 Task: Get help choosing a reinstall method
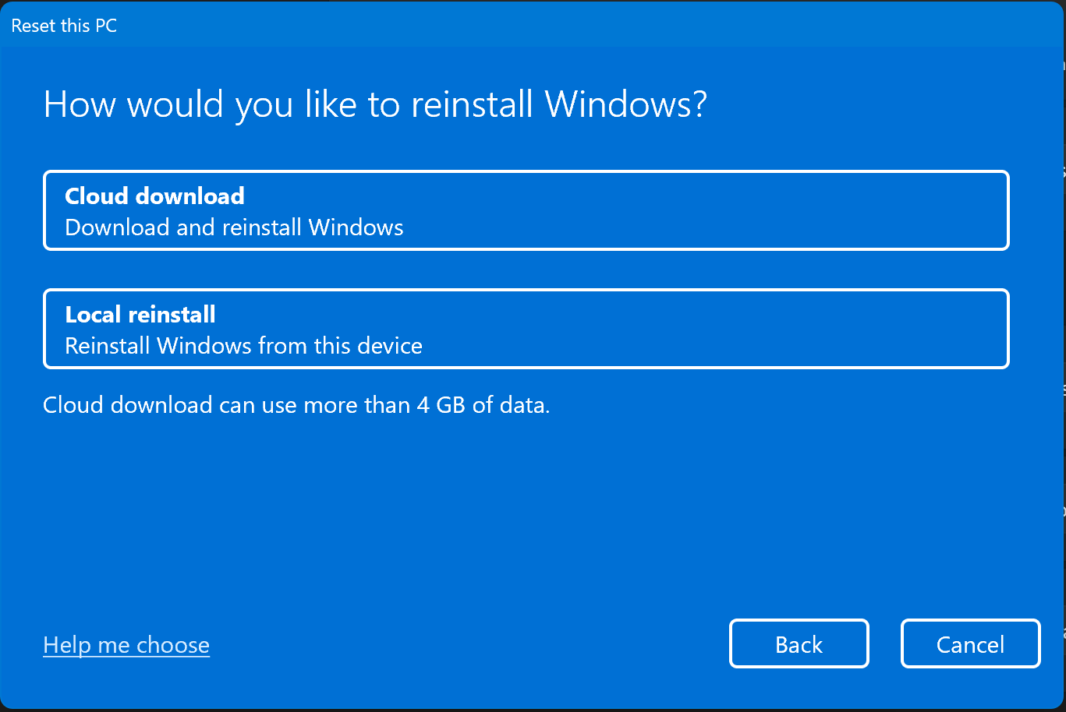coord(126,645)
